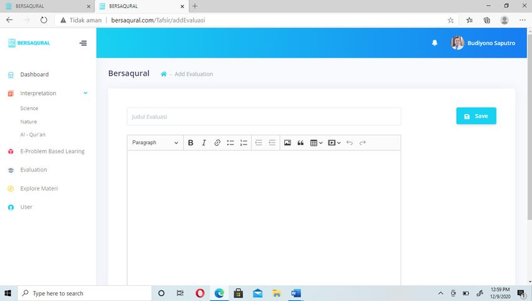Open the Al - Qur'an submenu item
532x301 pixels.
(33, 135)
